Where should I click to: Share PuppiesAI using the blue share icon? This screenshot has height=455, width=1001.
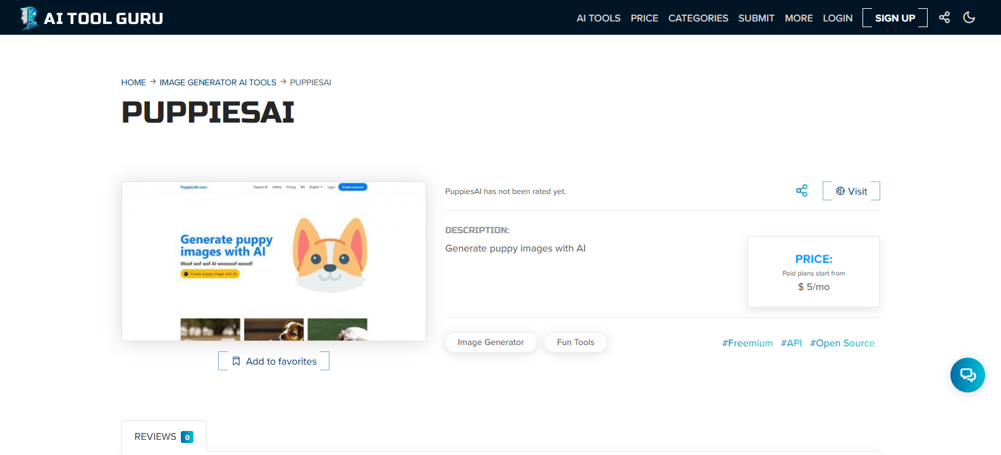coord(802,191)
